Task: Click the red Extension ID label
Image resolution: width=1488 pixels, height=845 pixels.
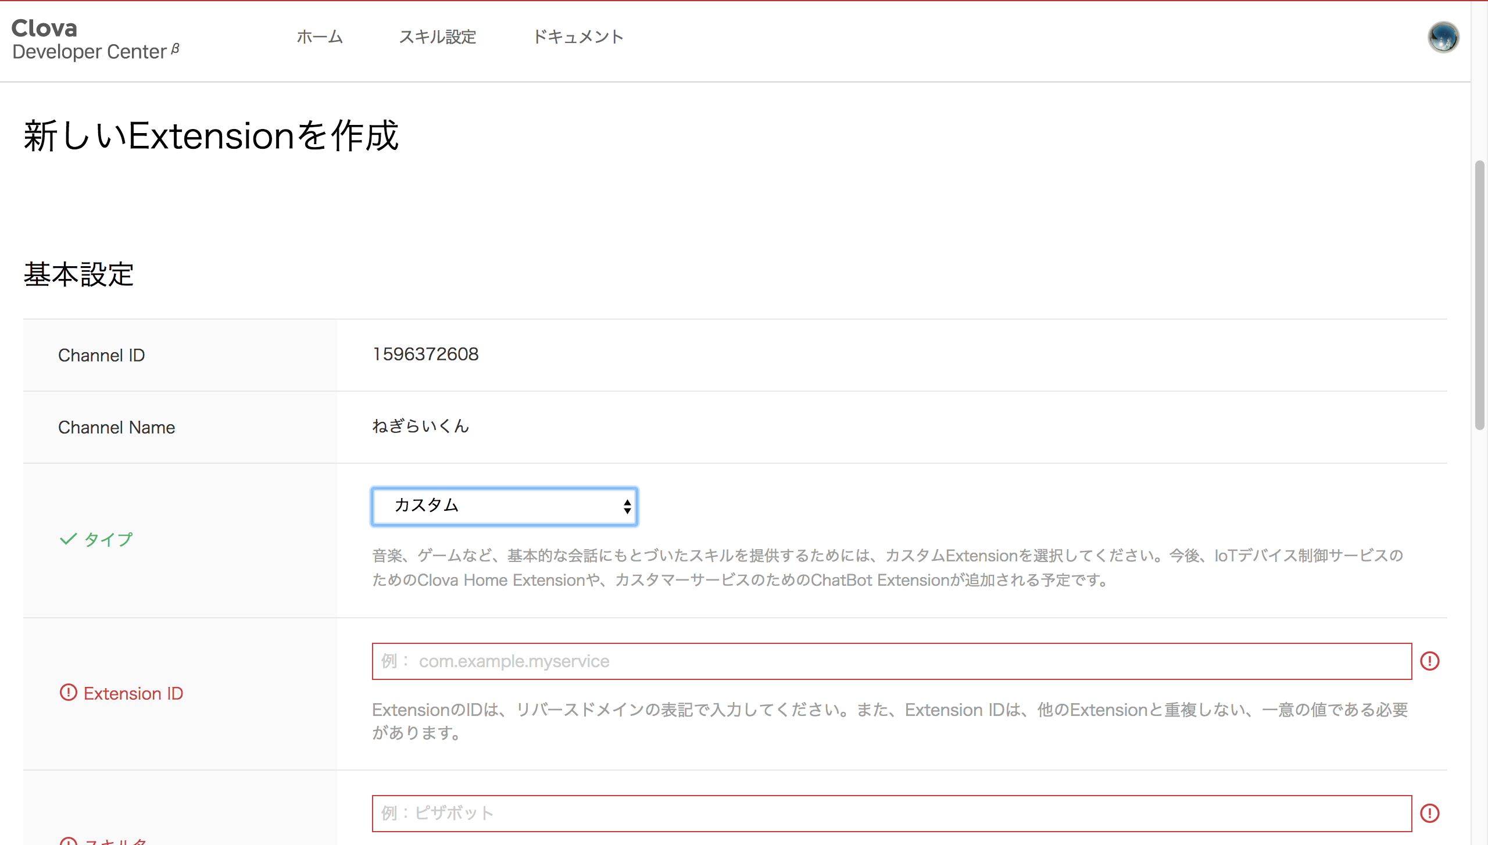Action: 133,693
